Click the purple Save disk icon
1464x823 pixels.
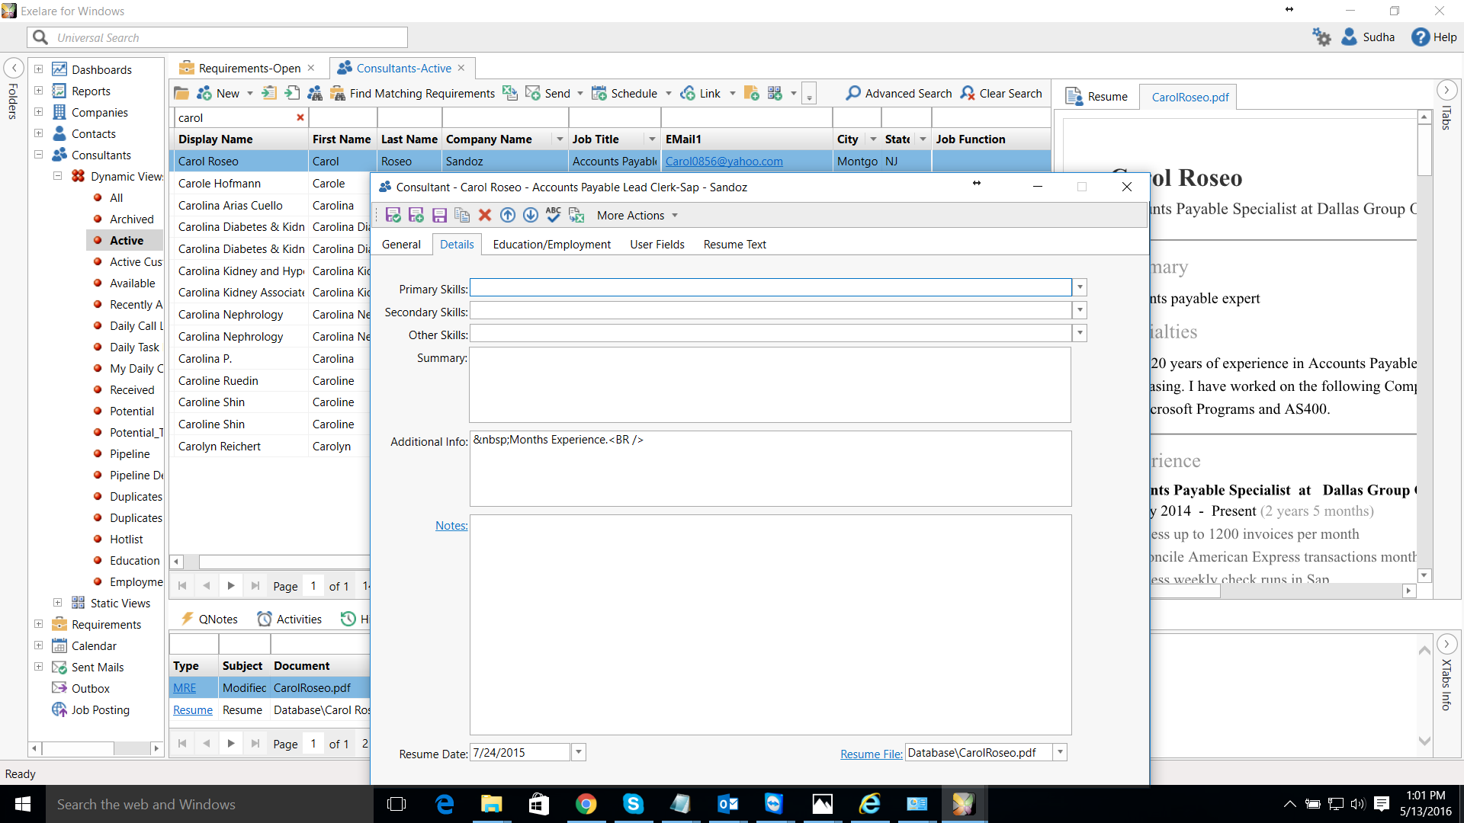coord(439,216)
